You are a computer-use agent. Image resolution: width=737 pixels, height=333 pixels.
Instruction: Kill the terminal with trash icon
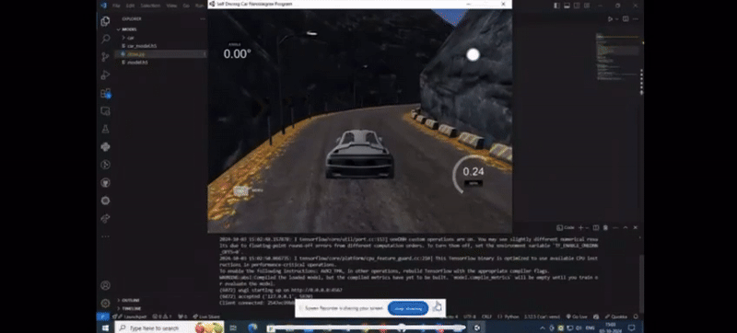pos(605,227)
